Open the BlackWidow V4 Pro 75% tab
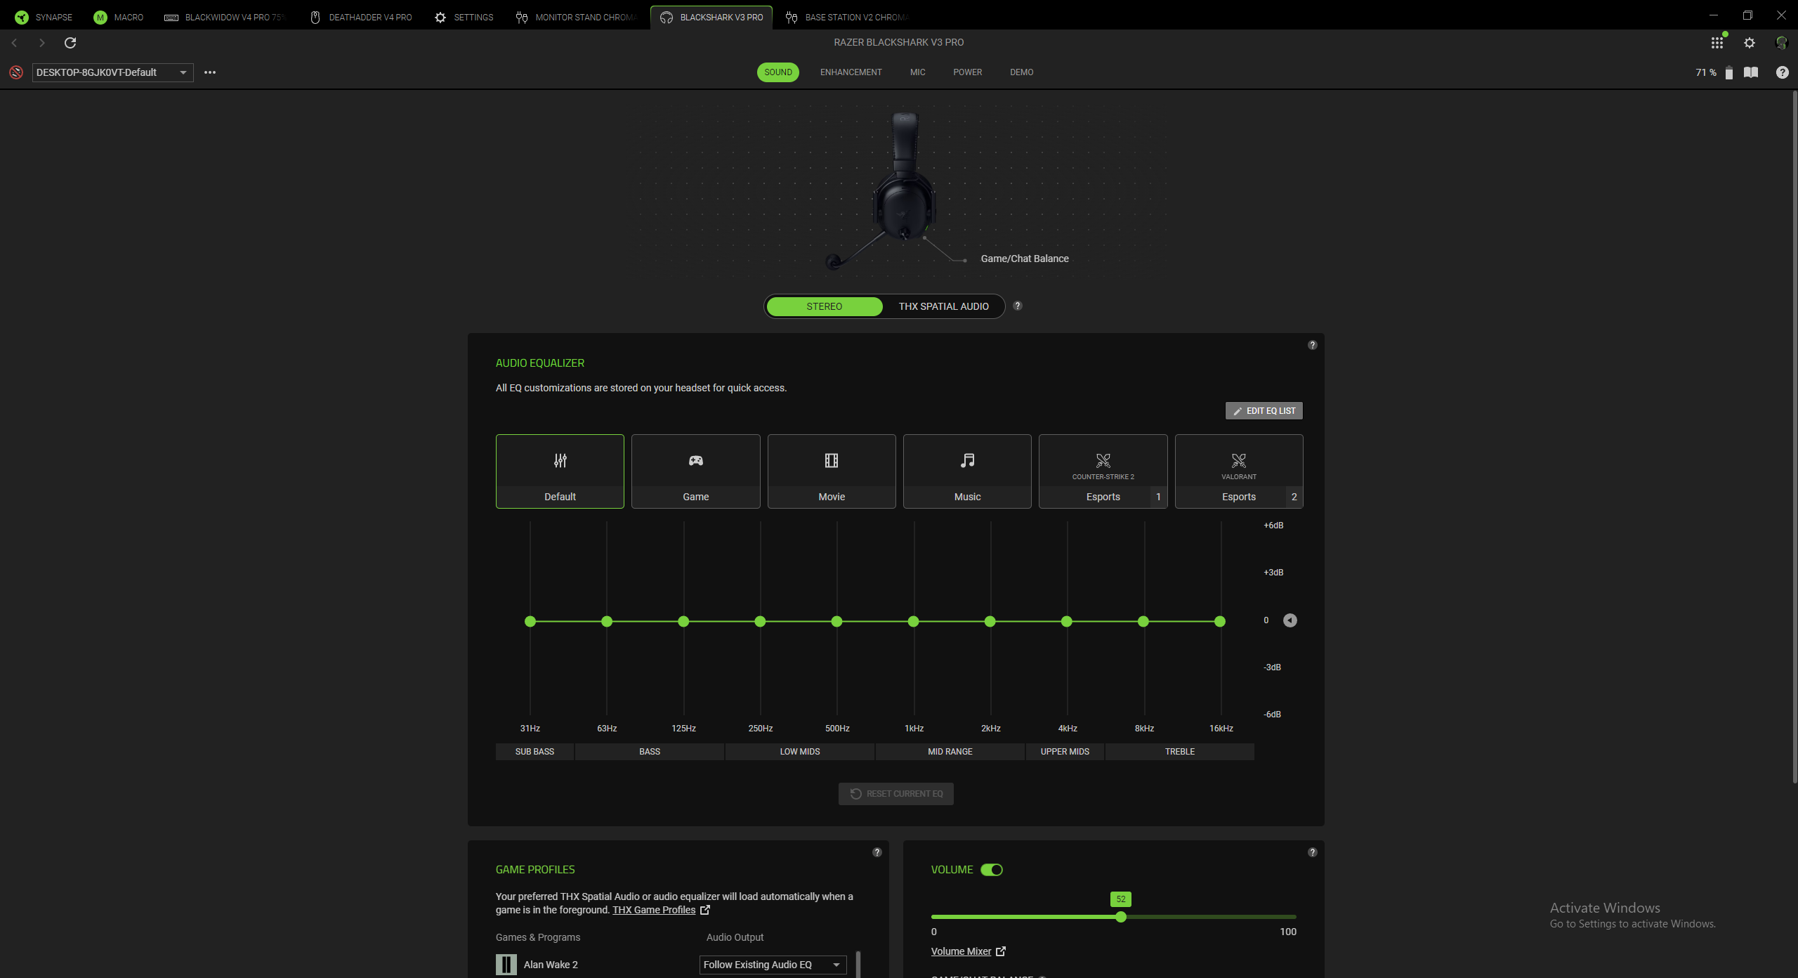This screenshot has height=978, width=1798. point(225,17)
